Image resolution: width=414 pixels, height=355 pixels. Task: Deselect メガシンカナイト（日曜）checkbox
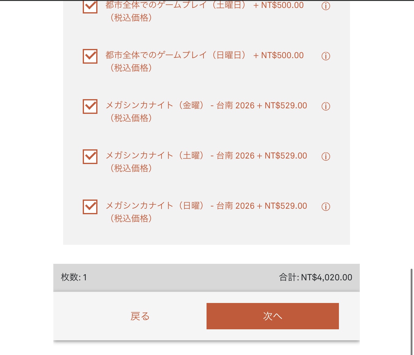[90, 207]
